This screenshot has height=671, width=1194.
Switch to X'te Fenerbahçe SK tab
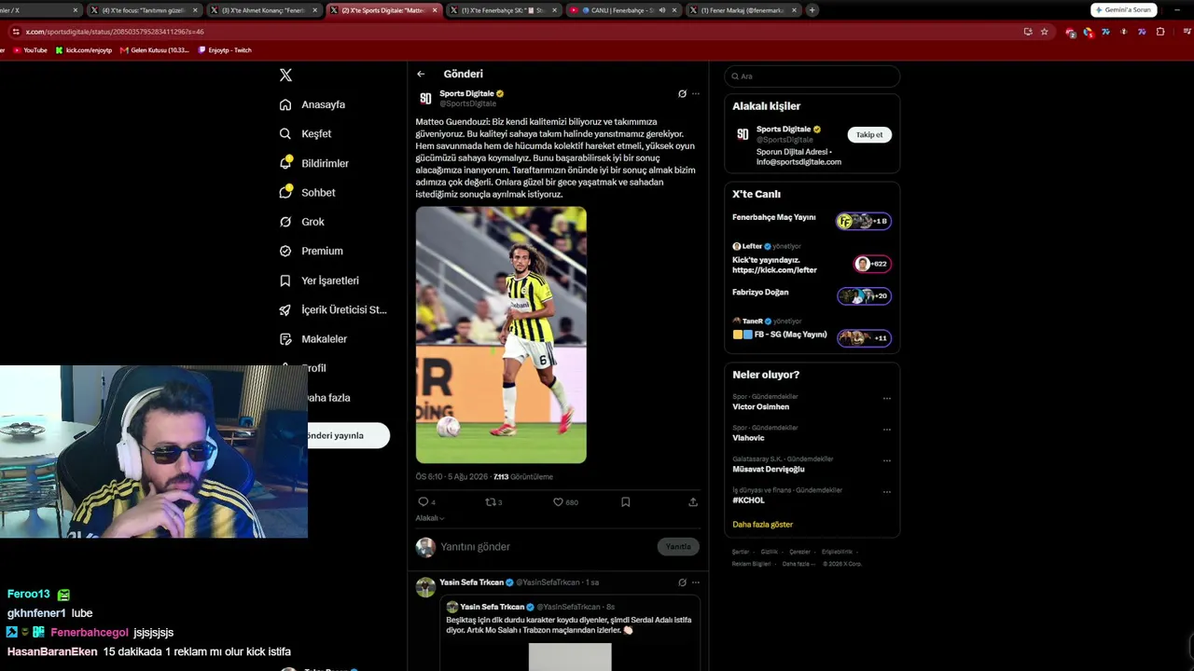click(x=502, y=10)
